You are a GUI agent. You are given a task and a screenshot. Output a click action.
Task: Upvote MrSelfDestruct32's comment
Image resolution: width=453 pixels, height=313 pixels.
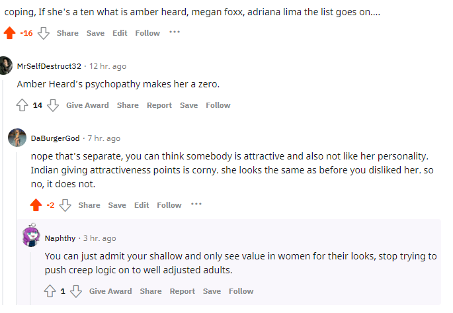coord(22,105)
